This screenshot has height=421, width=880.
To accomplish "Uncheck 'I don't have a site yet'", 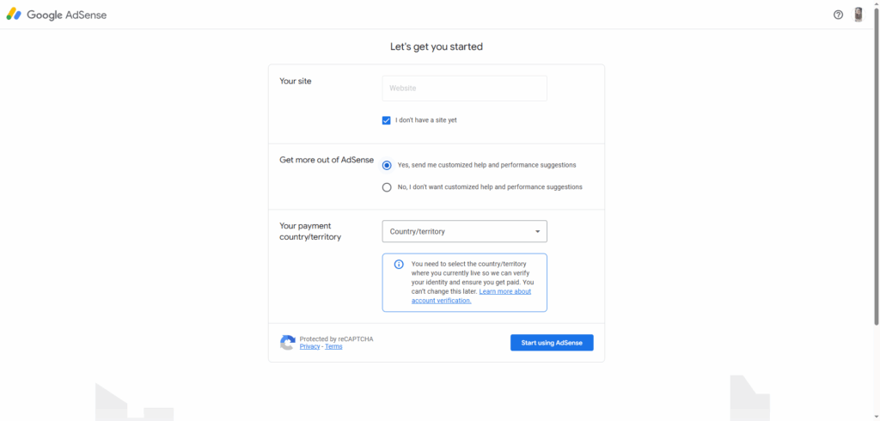I will [386, 120].
